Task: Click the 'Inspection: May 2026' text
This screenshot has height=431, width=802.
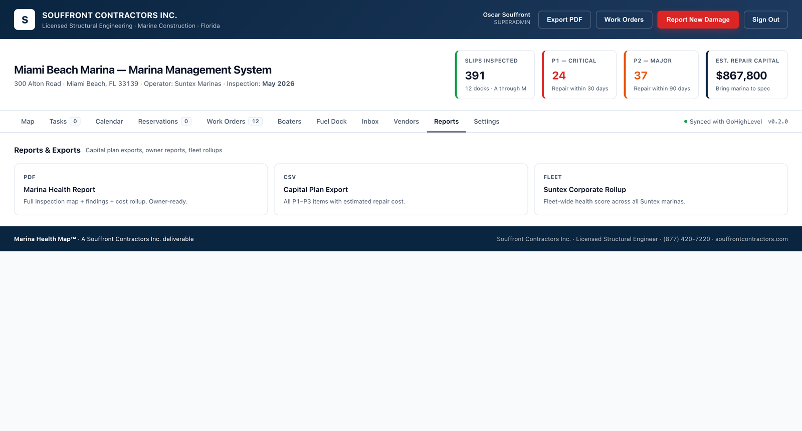Action: pyautogui.click(x=261, y=84)
